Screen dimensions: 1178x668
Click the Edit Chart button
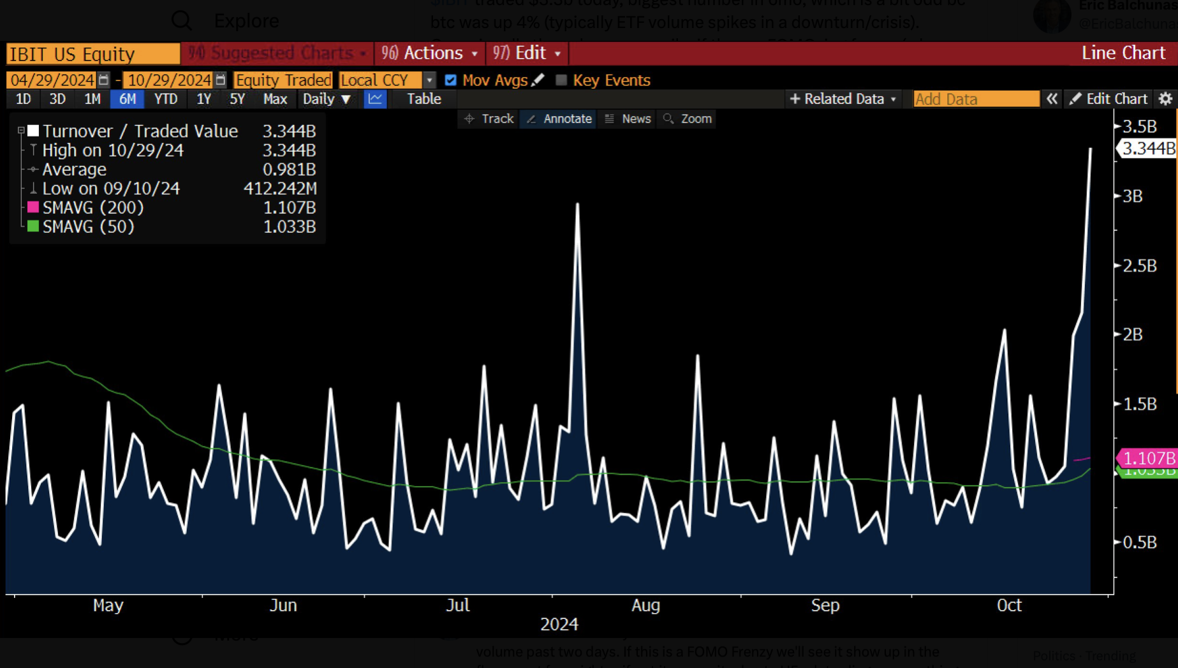(x=1108, y=99)
